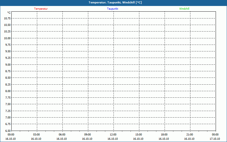Click the 9,00 y-axis value

pyautogui.click(x=8, y=65)
